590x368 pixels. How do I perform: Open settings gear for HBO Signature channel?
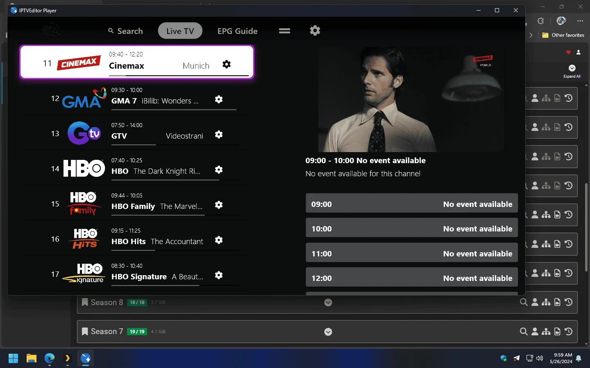219,275
